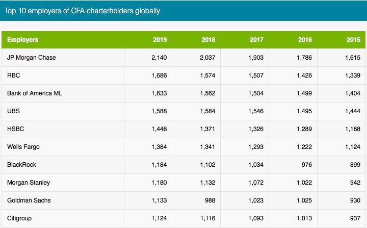This screenshot has width=367, height=228.
Task: Click the 2019 column header
Action: (160, 40)
